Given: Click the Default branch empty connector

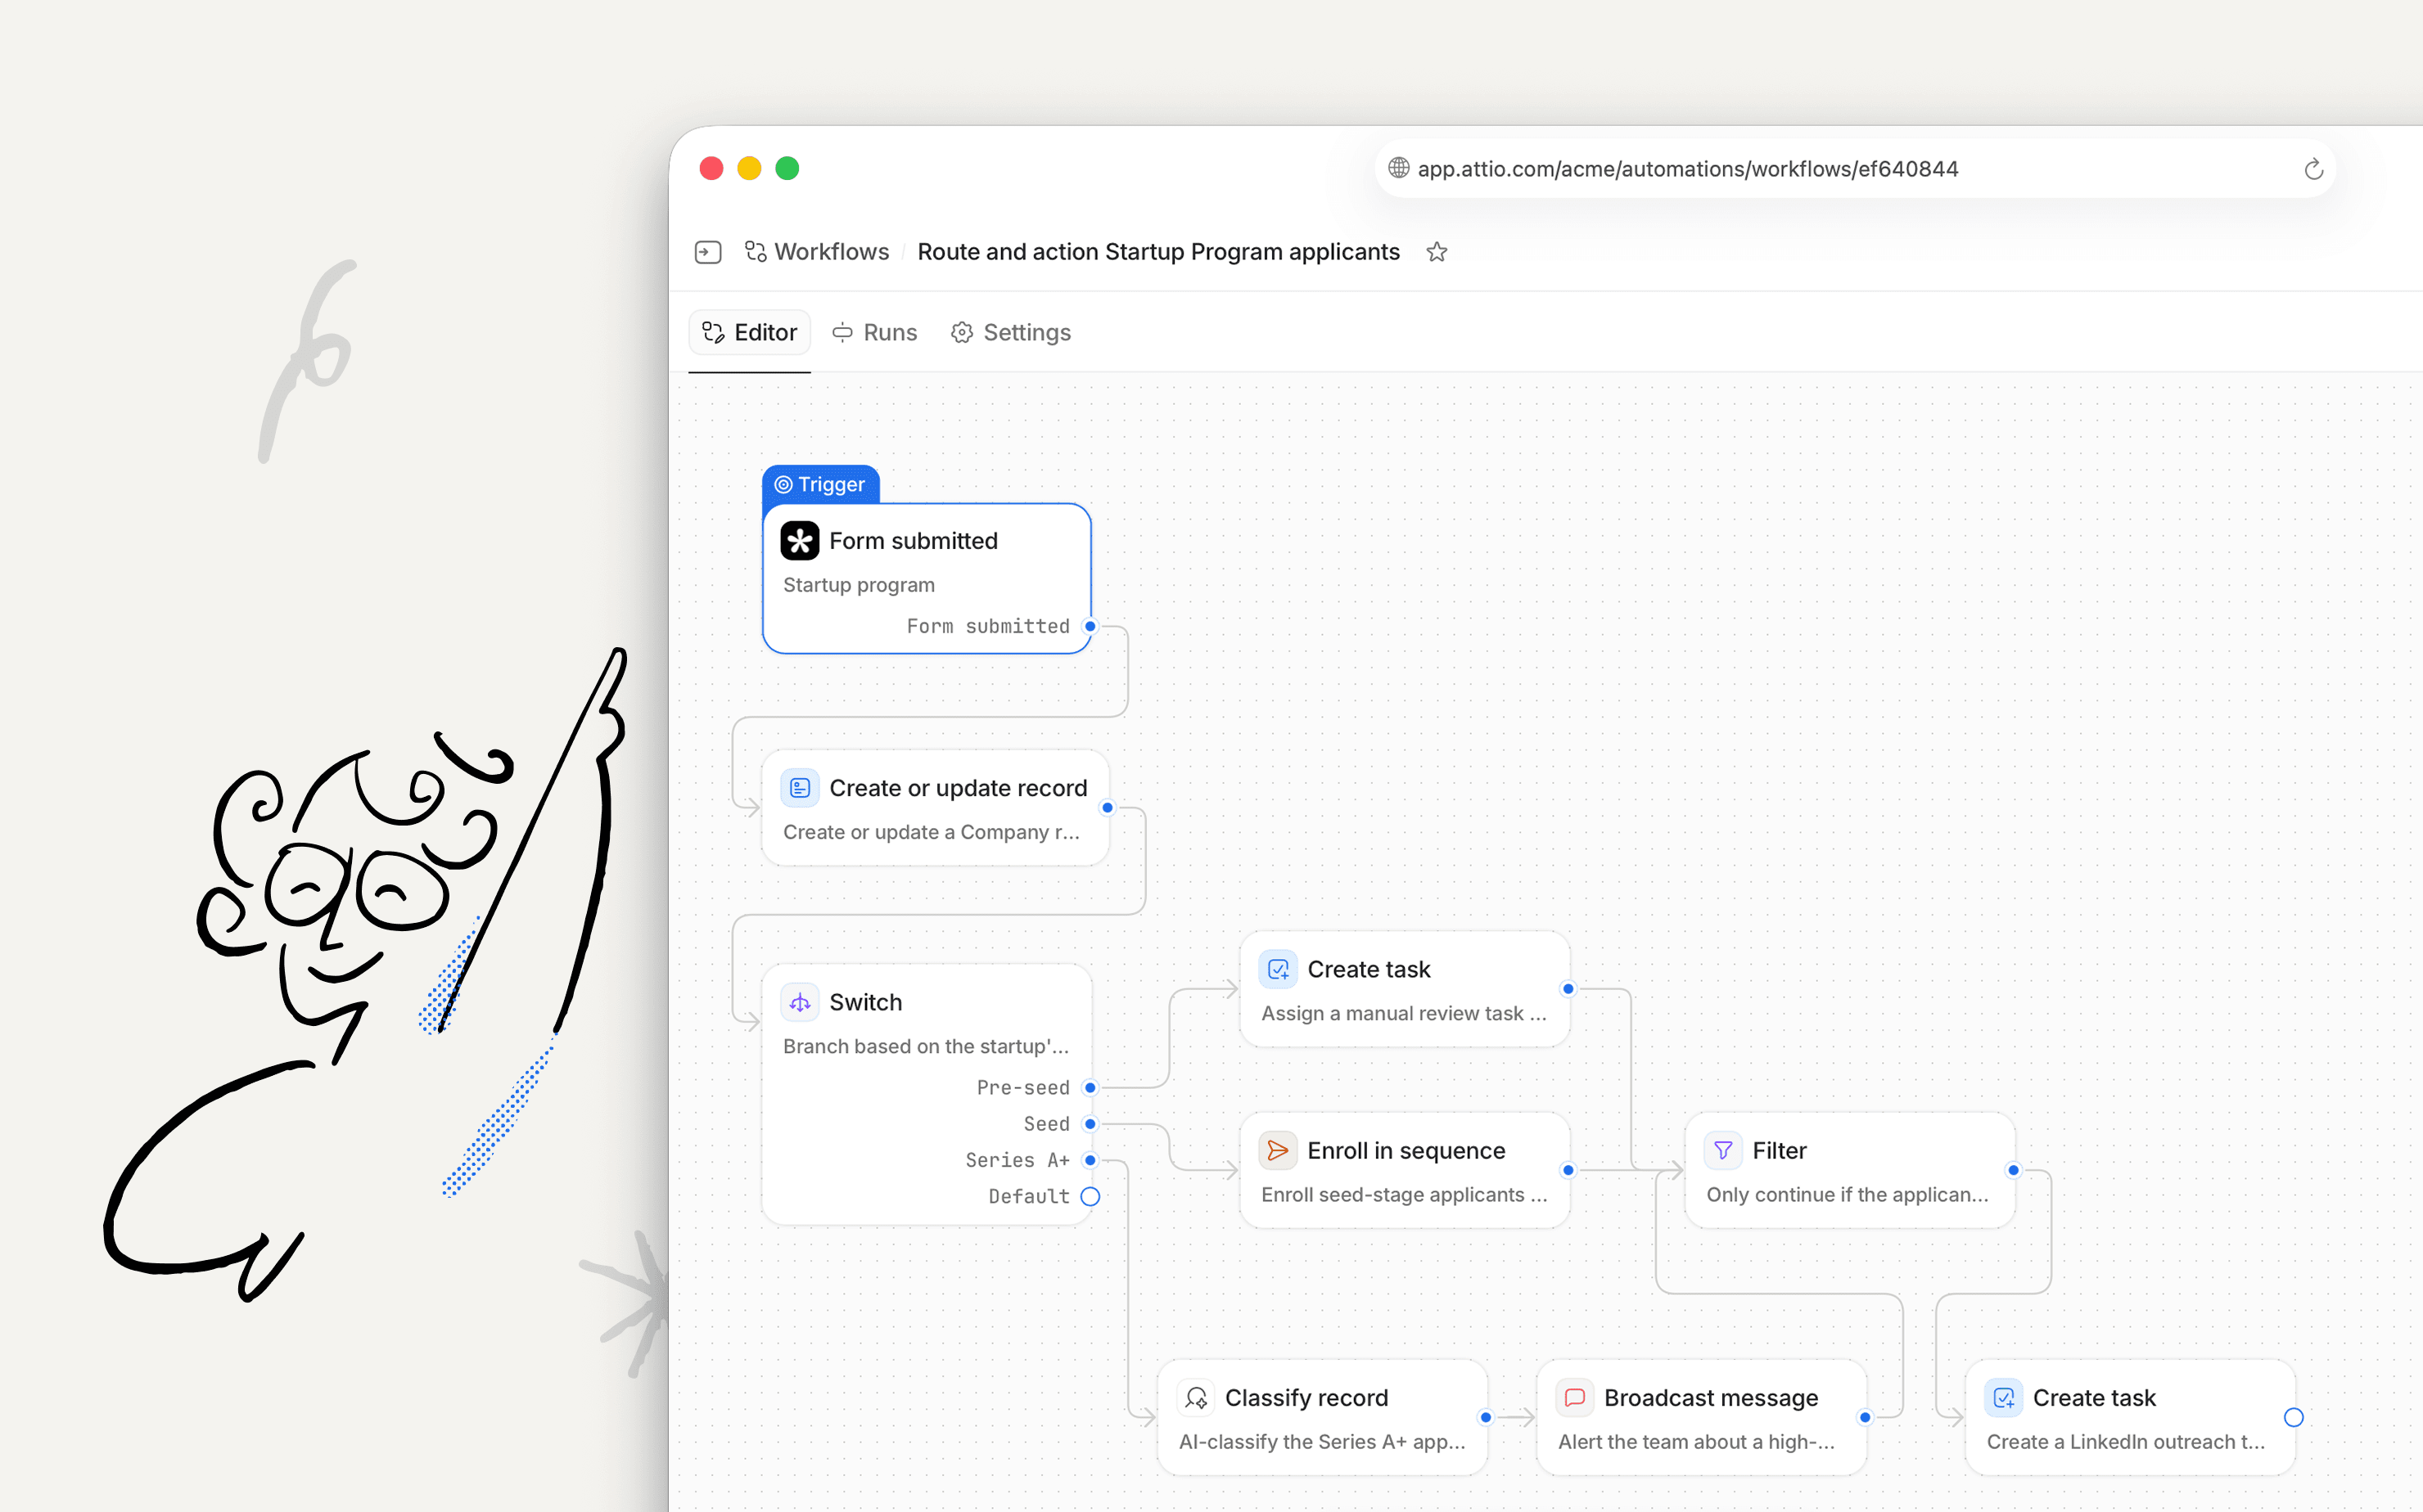Looking at the screenshot, I should point(1090,1197).
